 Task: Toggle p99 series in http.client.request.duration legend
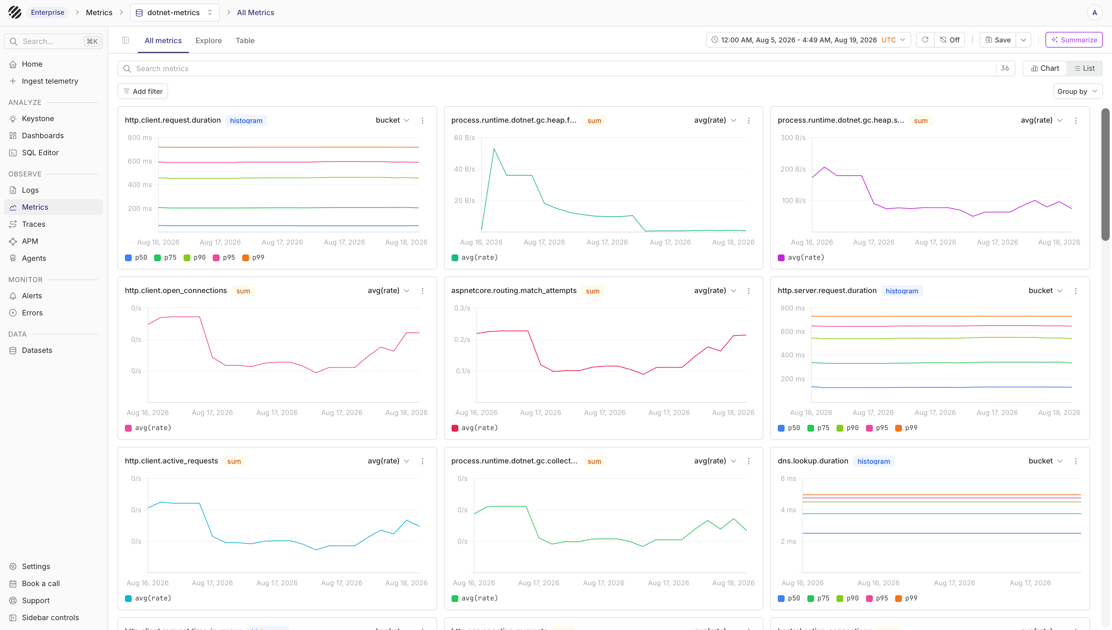(x=253, y=257)
